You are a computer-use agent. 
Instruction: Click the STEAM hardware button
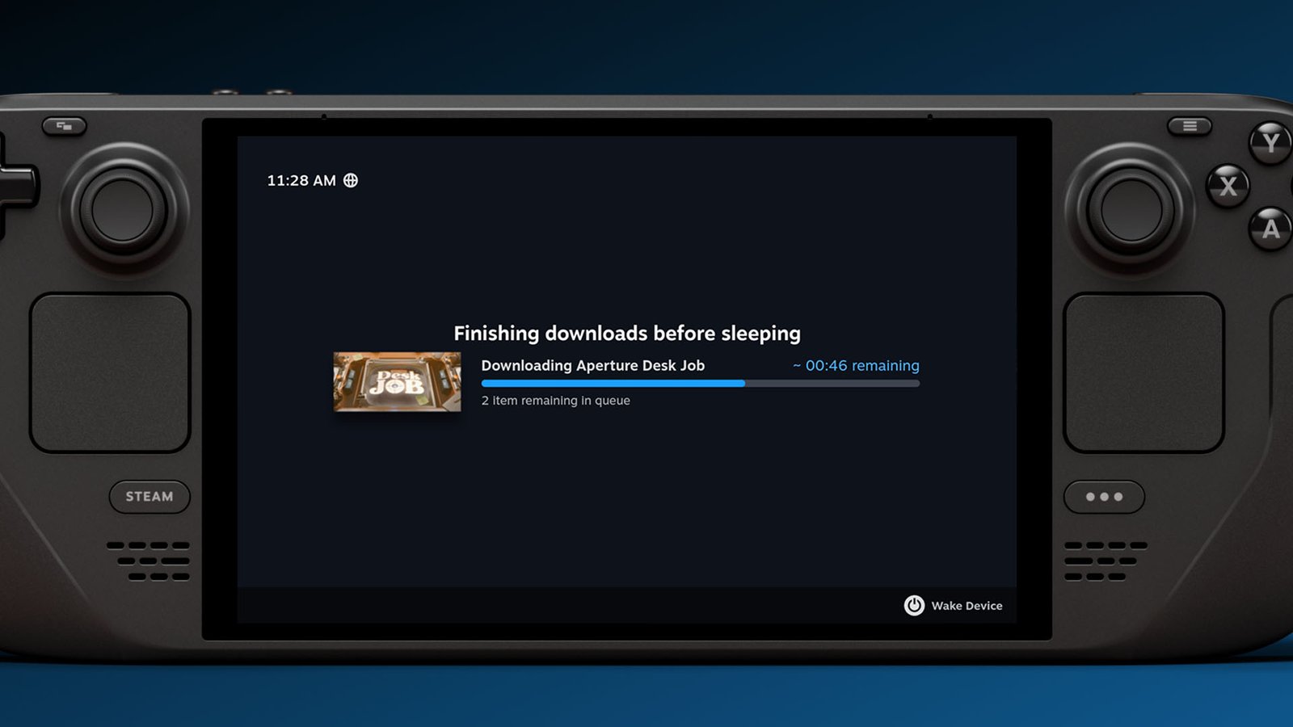150,497
